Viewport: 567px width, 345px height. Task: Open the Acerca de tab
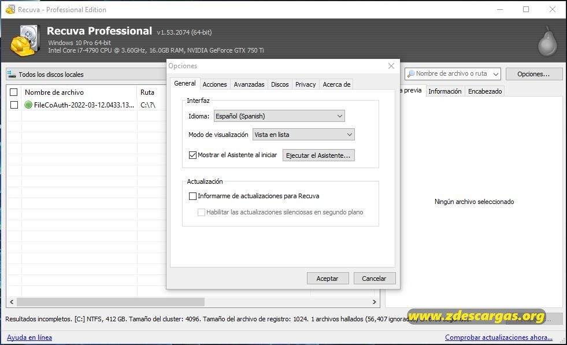tap(336, 84)
